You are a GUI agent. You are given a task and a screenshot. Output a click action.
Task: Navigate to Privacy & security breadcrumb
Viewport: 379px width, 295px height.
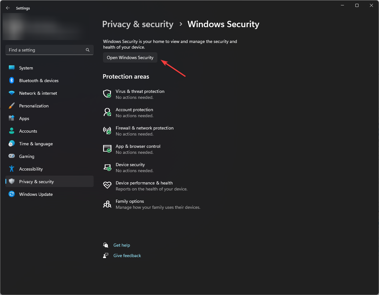[x=138, y=24]
